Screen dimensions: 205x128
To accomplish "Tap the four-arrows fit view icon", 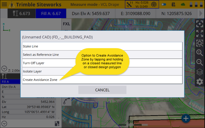I will [200, 34].
